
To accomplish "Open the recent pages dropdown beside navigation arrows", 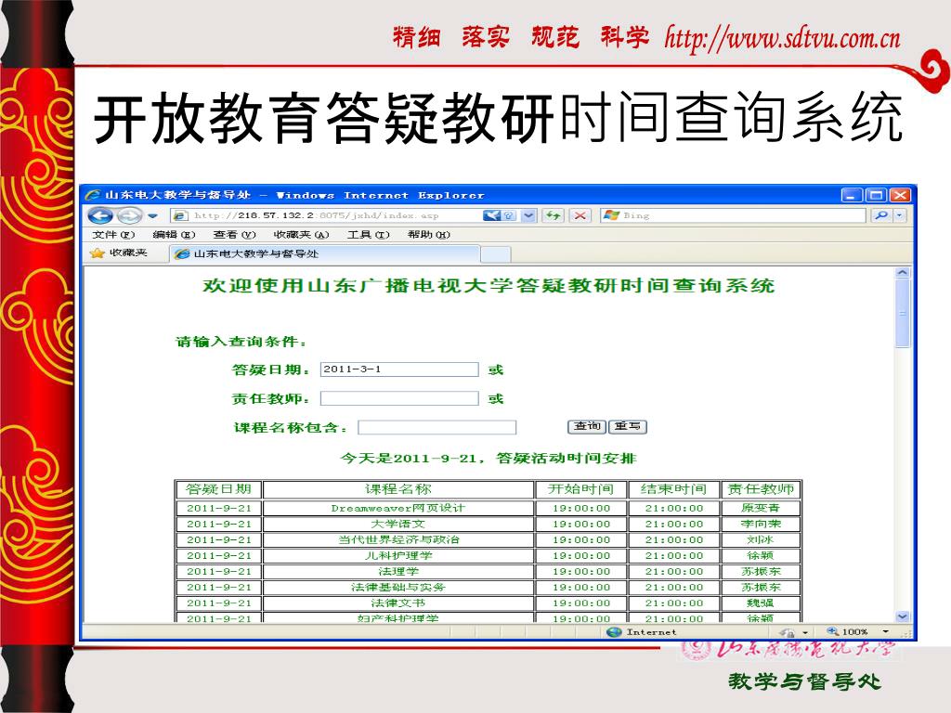I will (x=153, y=215).
